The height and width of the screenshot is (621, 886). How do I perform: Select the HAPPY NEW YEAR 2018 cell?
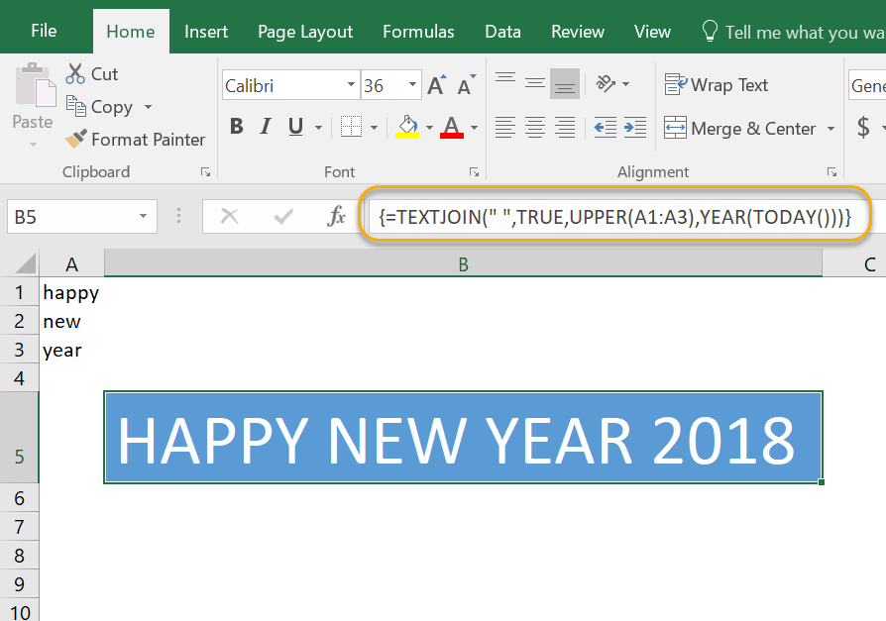(463, 438)
